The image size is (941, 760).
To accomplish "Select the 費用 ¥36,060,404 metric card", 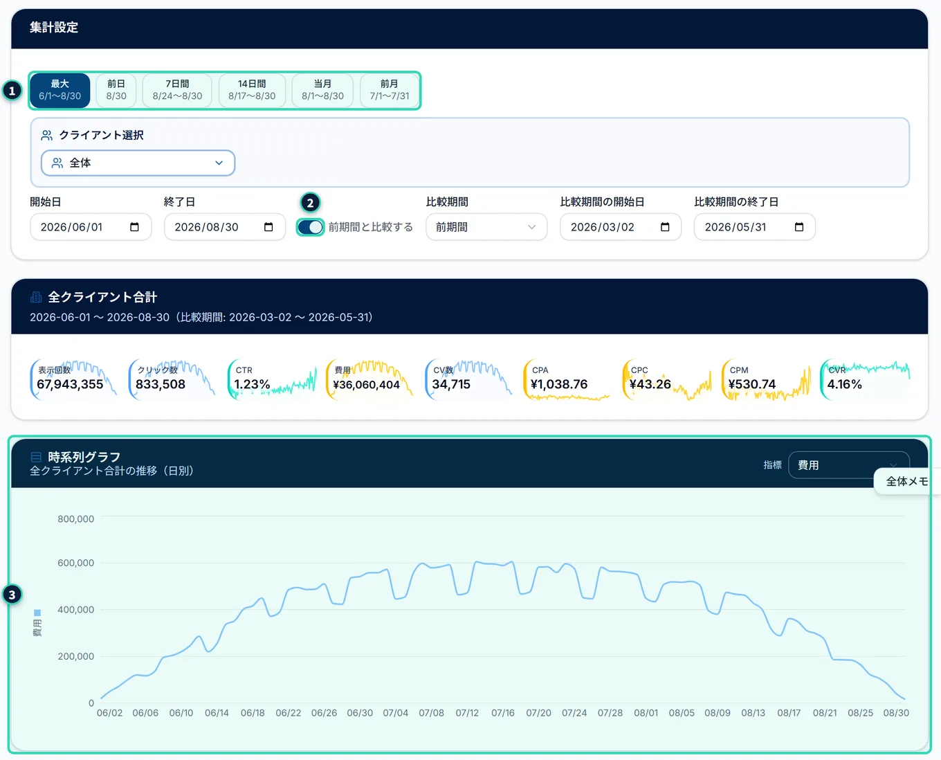I will click(x=369, y=379).
